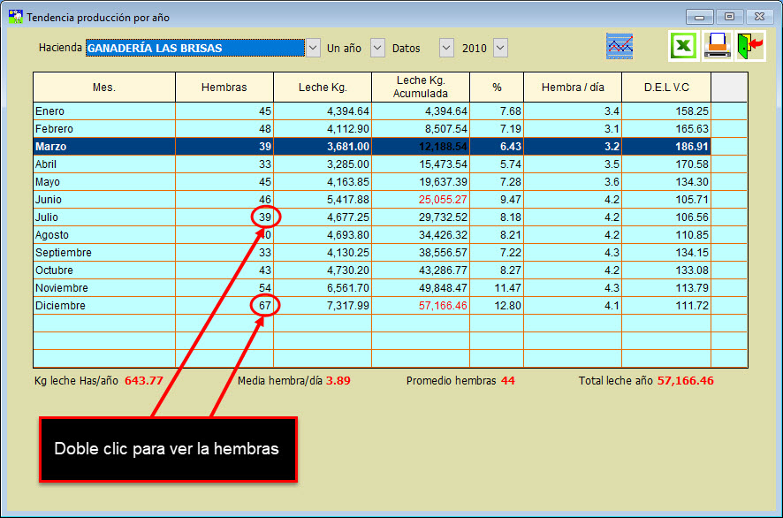This screenshot has height=518, width=783.
Task: Click the green exit door icon
Action: (x=750, y=45)
